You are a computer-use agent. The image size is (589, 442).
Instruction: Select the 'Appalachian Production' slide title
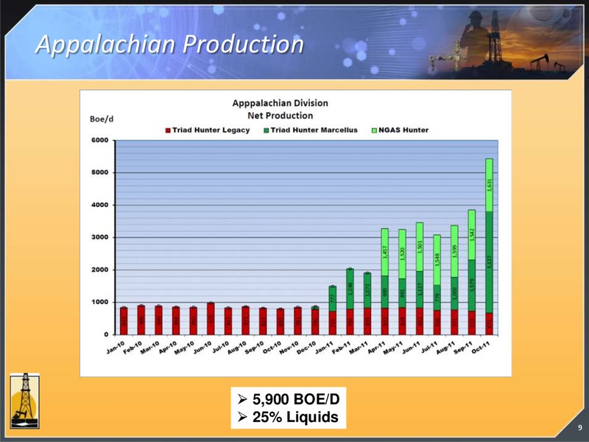click(169, 44)
